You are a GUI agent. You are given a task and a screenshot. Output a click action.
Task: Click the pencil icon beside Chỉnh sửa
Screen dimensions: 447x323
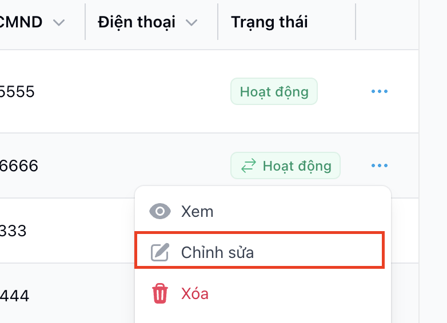[160, 252]
